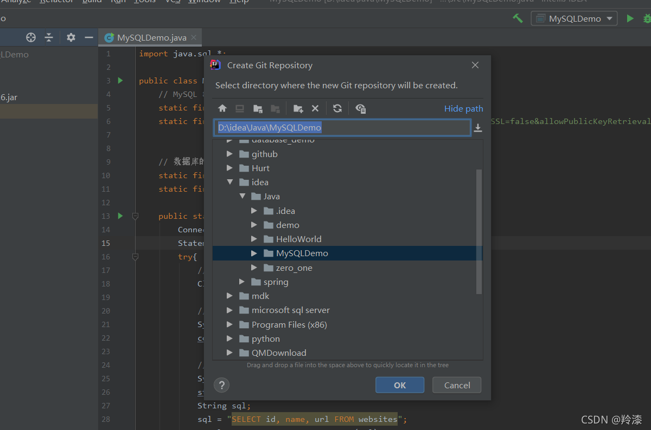This screenshot has width=651, height=430.
Task: Click Collapse All icon in Project panel
Action: 49,37
